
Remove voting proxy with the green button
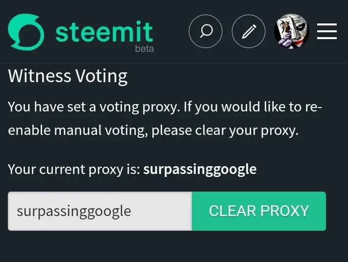(259, 211)
